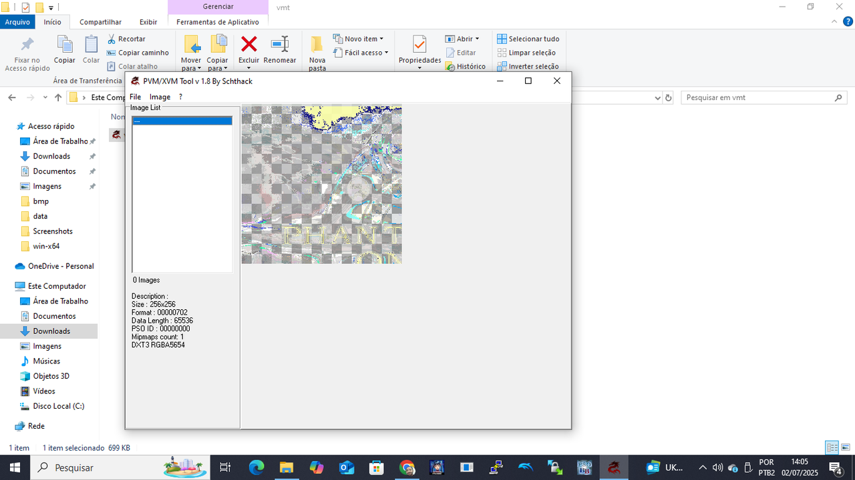Launch Microsoft Edge from the taskbar
This screenshot has height=480, width=855.
(256, 467)
